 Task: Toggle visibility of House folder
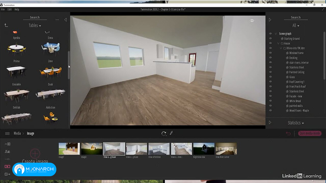pyautogui.click(x=271, y=43)
